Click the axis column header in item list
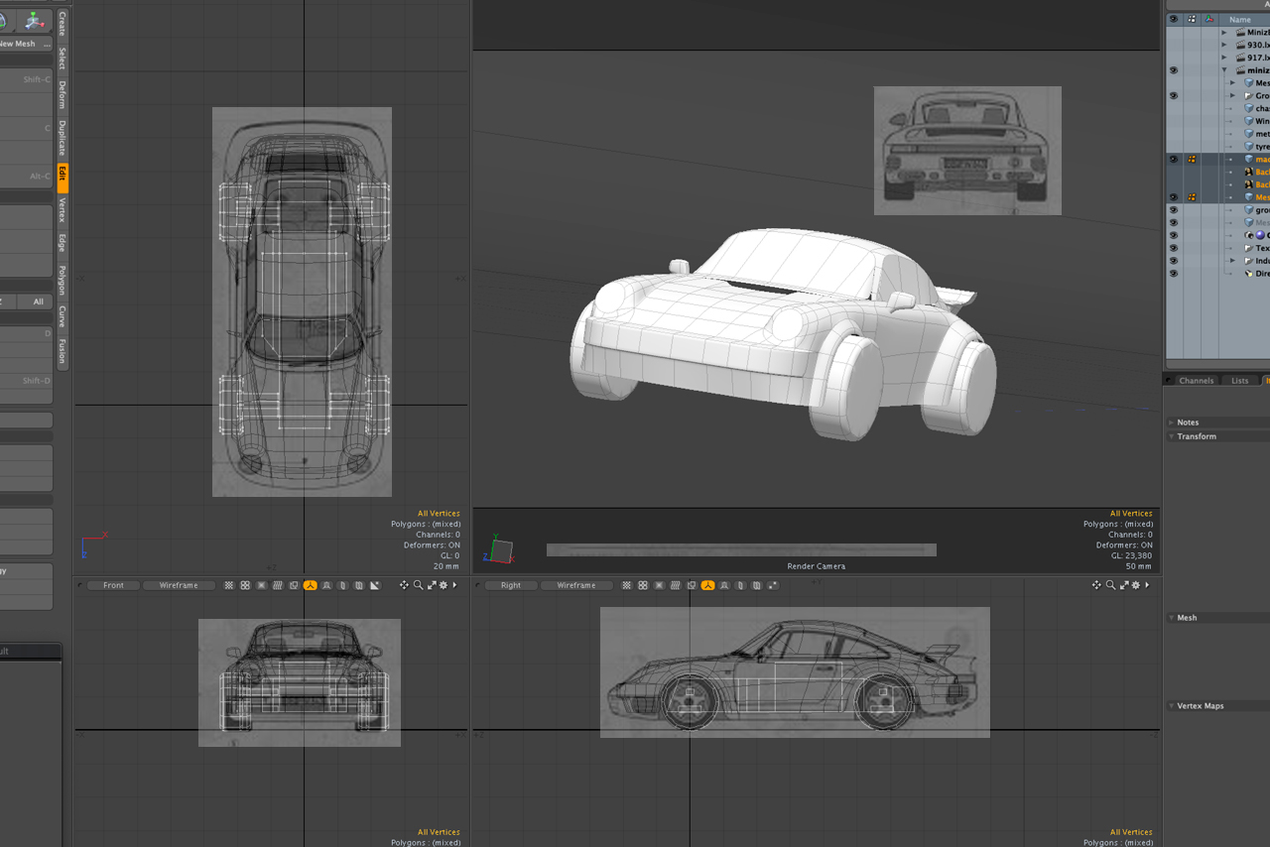Viewport: 1270px width, 847px height. pos(1209,19)
